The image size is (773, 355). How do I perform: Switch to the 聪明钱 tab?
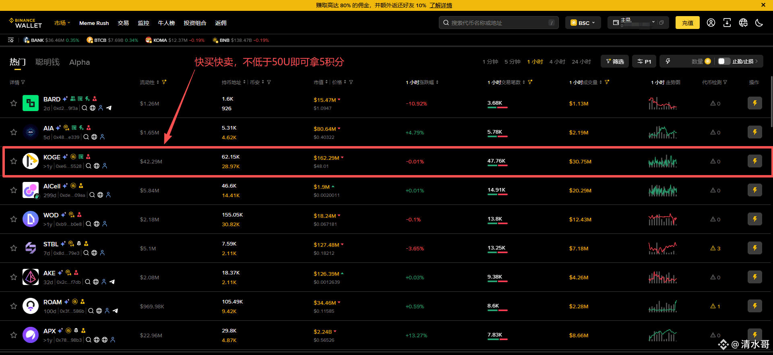48,62
